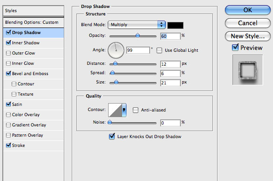Click the Angle value field showing 99

point(138,50)
